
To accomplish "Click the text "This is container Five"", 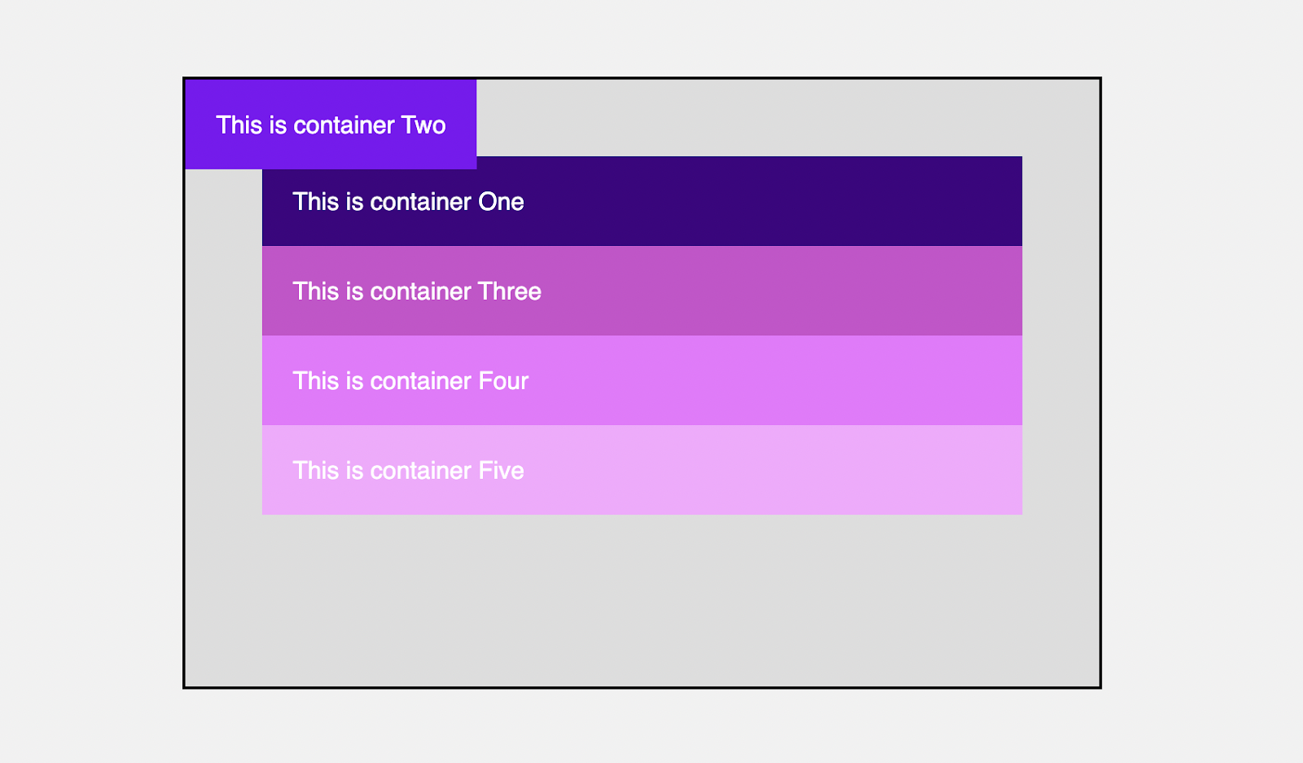I will coord(407,471).
